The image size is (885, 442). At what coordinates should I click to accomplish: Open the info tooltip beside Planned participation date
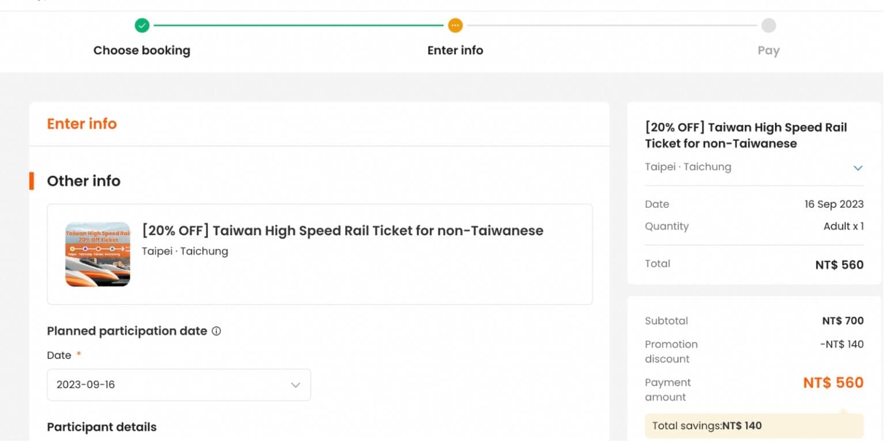(216, 331)
